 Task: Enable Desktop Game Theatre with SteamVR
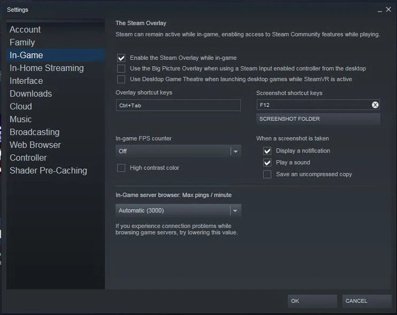tap(121, 79)
